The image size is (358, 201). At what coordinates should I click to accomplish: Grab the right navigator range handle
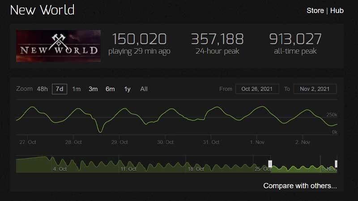coord(336,164)
